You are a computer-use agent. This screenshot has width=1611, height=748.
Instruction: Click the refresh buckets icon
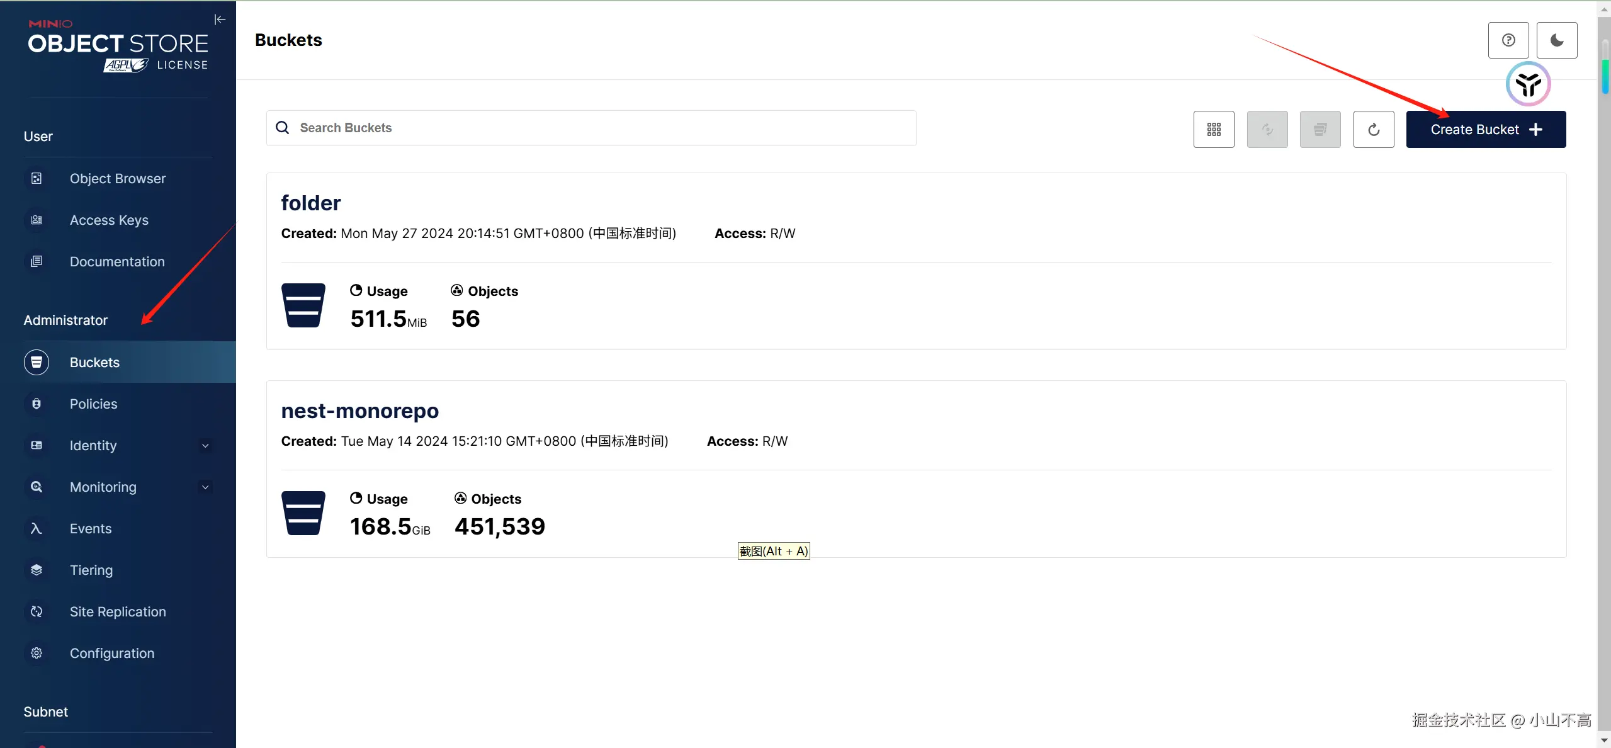[x=1374, y=130]
